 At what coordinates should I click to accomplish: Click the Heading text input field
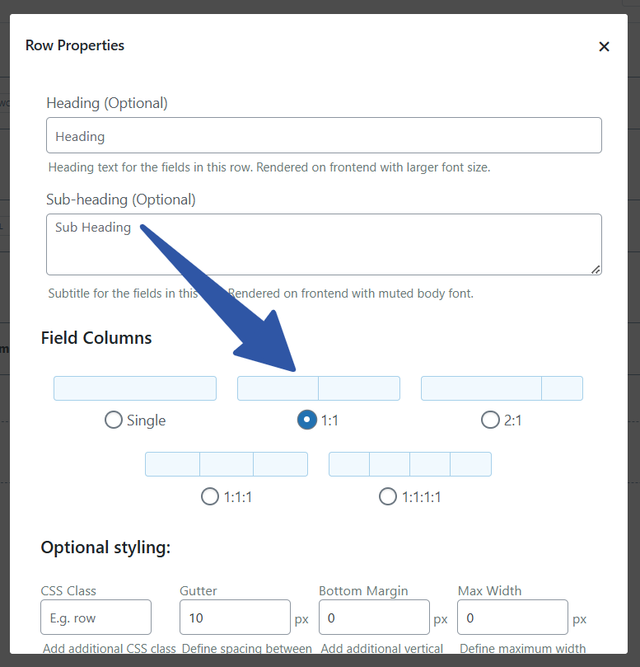click(x=324, y=135)
